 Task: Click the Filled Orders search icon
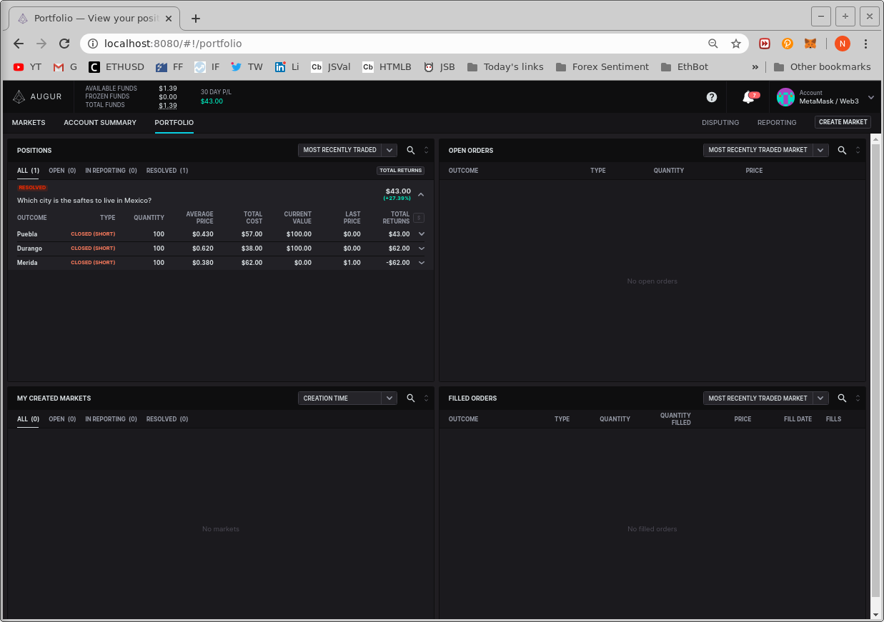click(x=842, y=398)
